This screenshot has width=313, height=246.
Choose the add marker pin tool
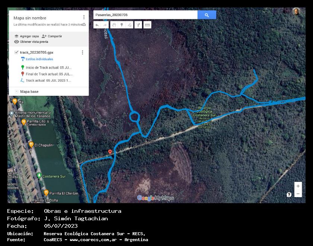[121, 25]
